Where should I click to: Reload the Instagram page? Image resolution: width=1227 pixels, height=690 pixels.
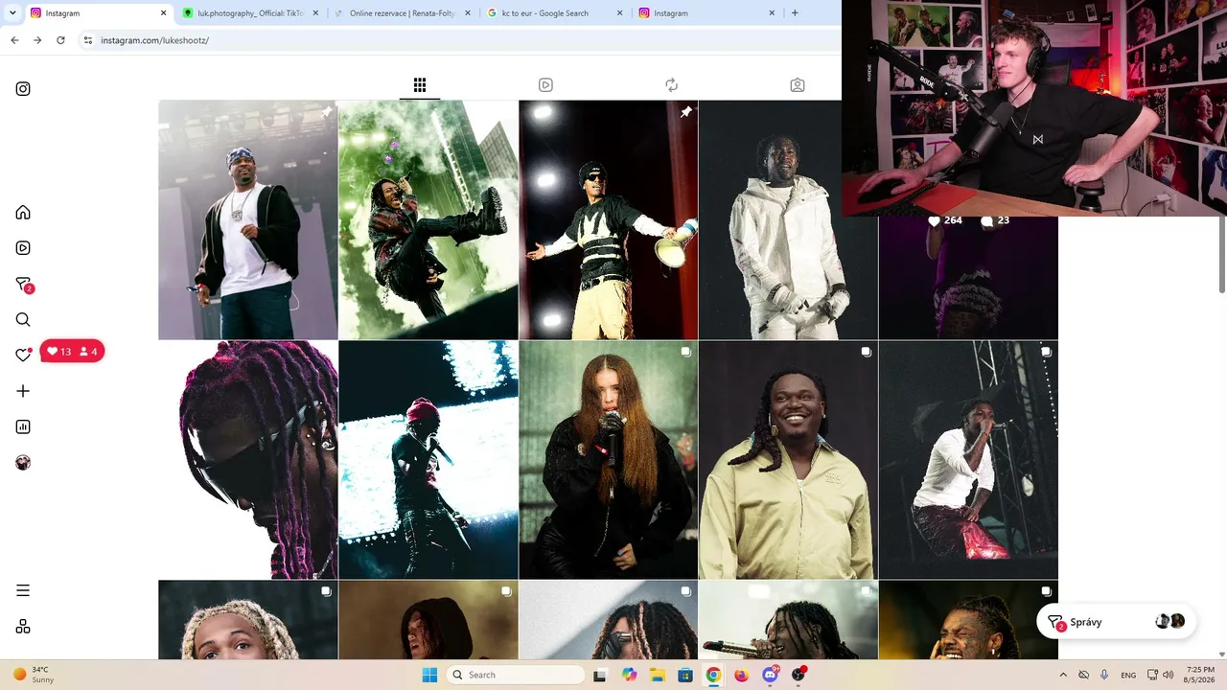(x=60, y=40)
